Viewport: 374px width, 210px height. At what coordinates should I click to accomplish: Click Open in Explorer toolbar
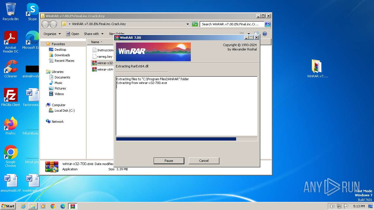[72, 34]
